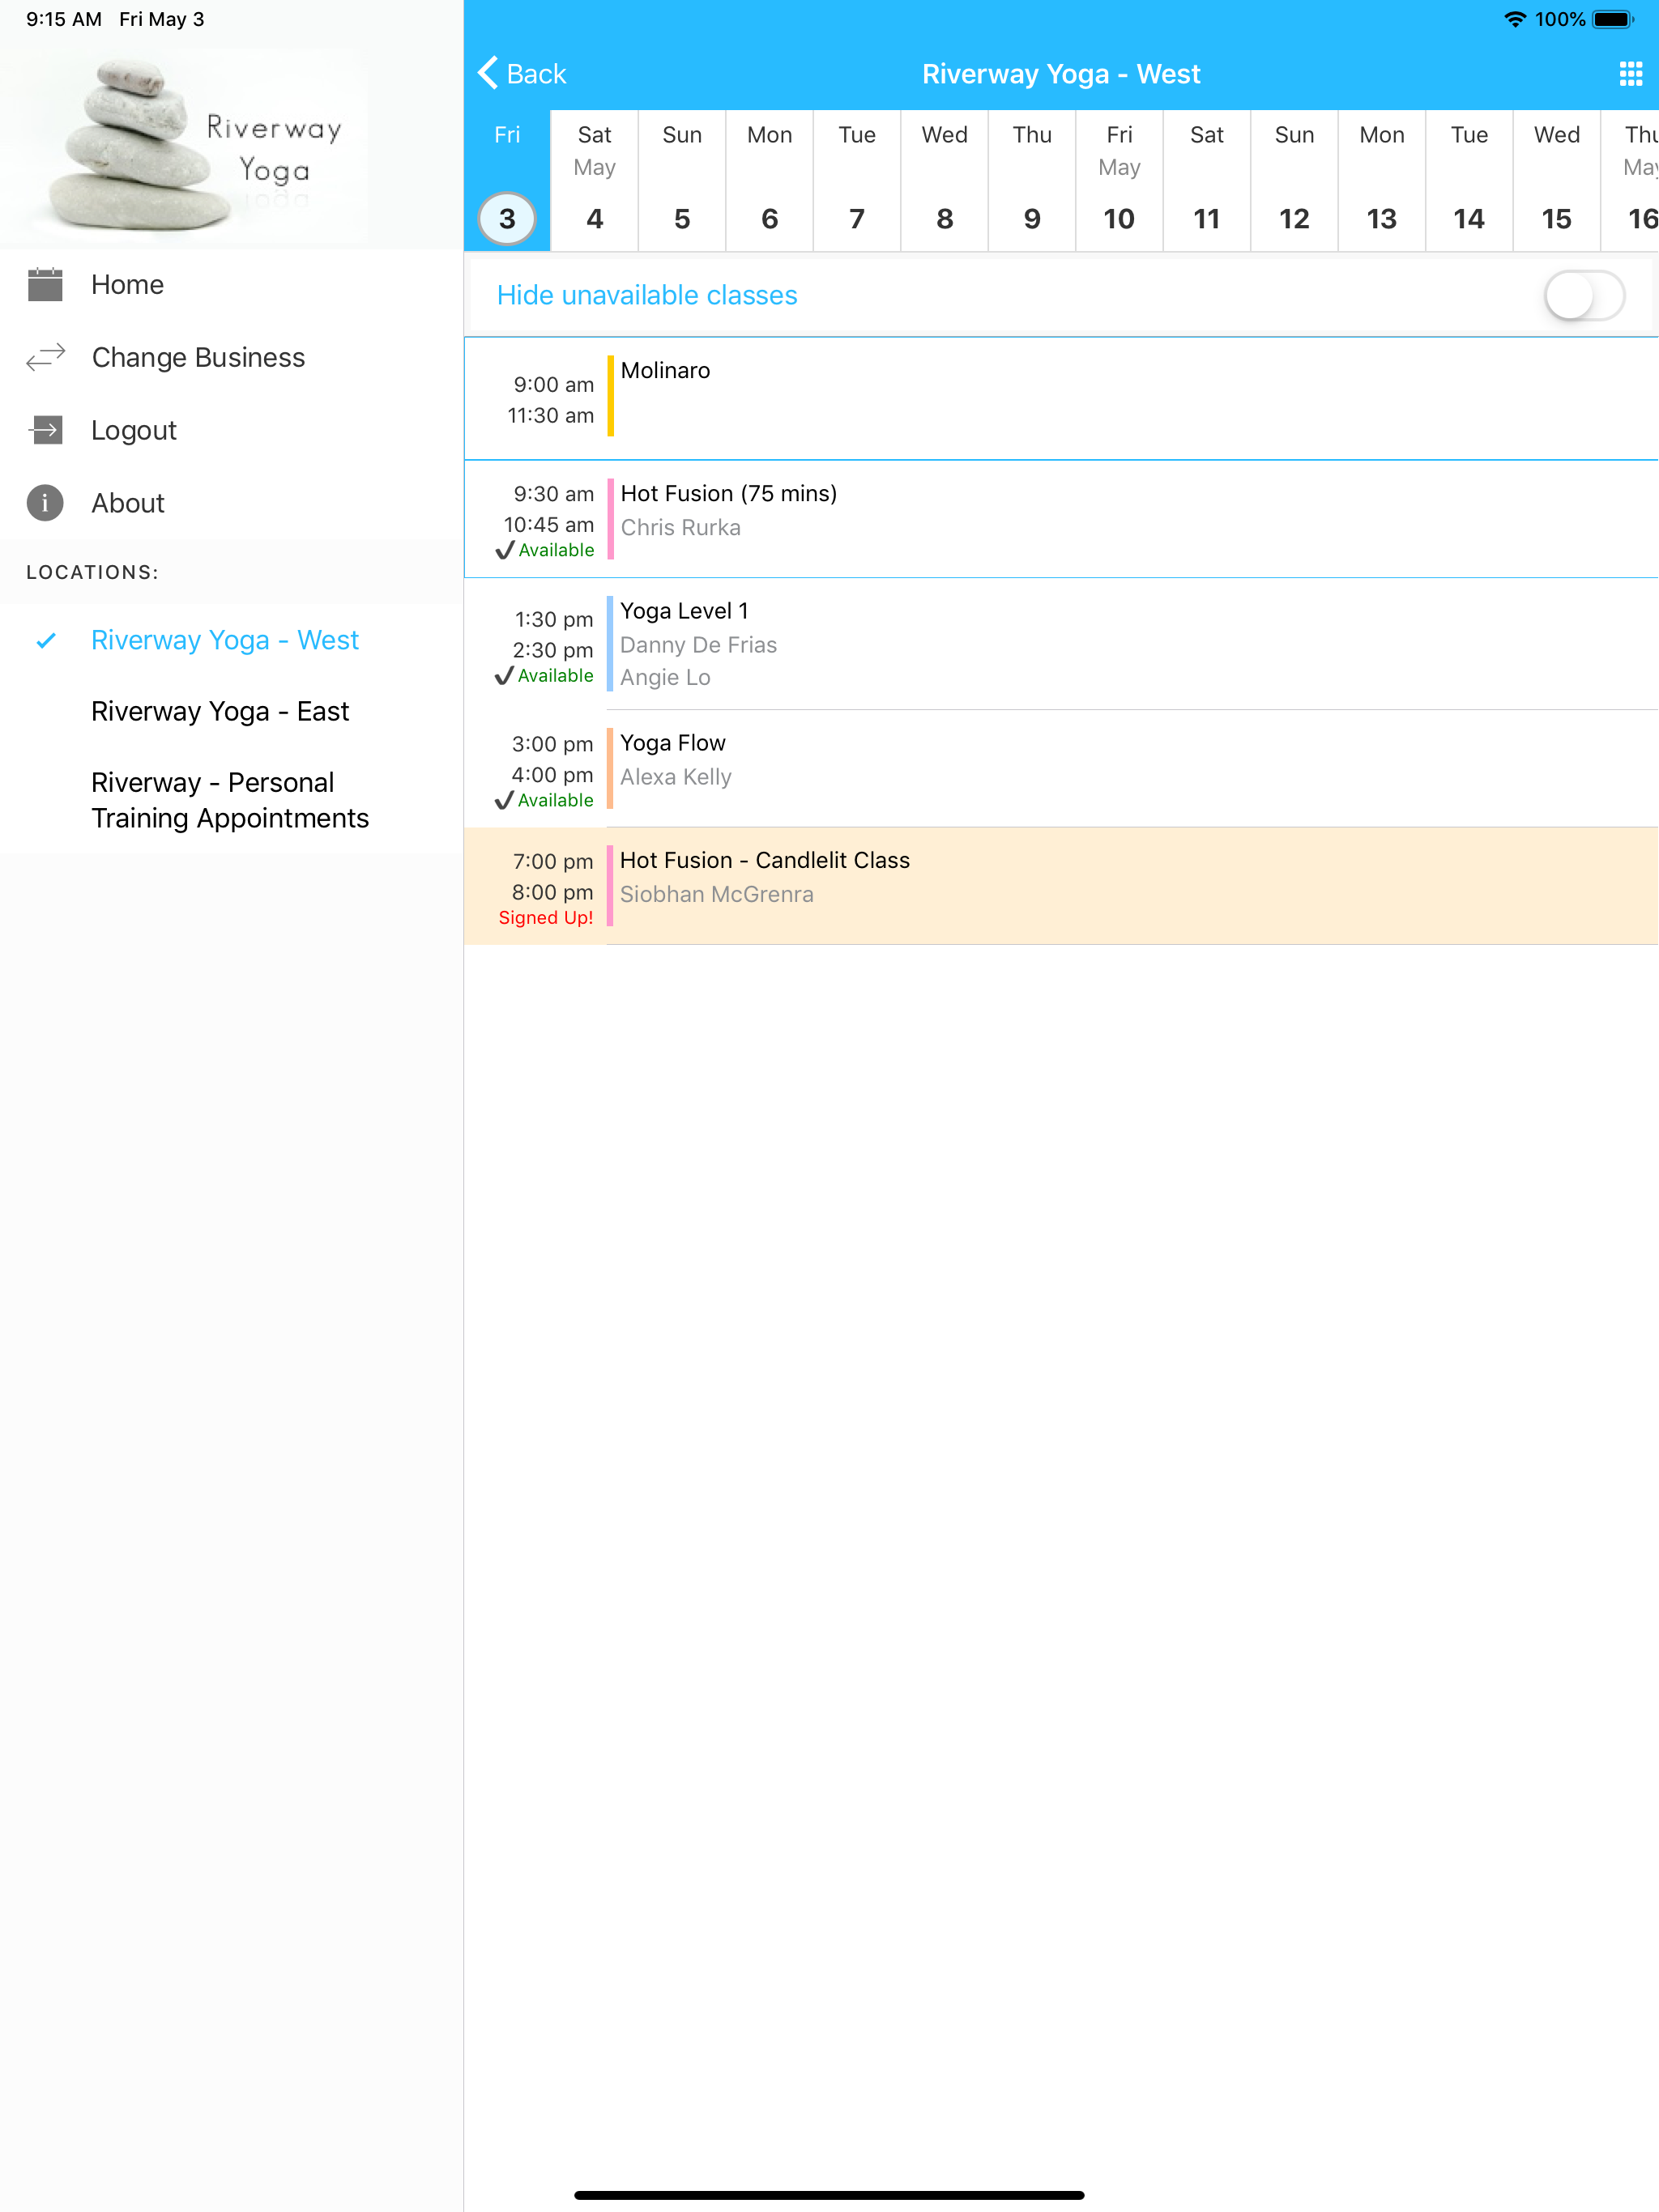Toggle Hide unavailable classes switch
The width and height of the screenshot is (1659, 2212).
coord(1584,295)
